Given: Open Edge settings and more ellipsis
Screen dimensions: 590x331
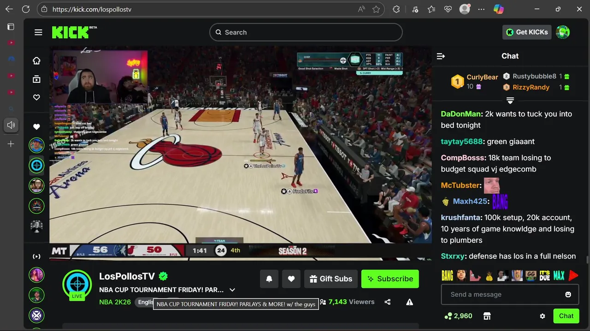Looking at the screenshot, I should tap(482, 9).
